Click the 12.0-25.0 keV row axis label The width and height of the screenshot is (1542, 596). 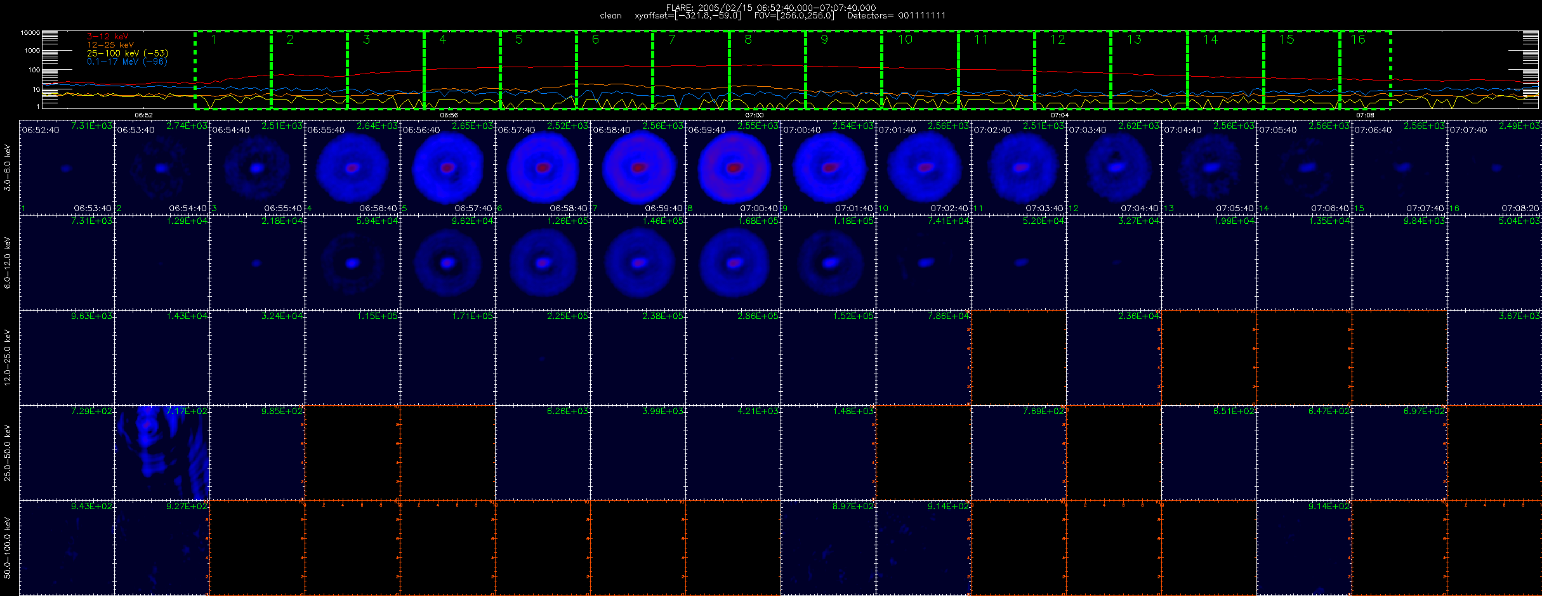pyautogui.click(x=8, y=358)
